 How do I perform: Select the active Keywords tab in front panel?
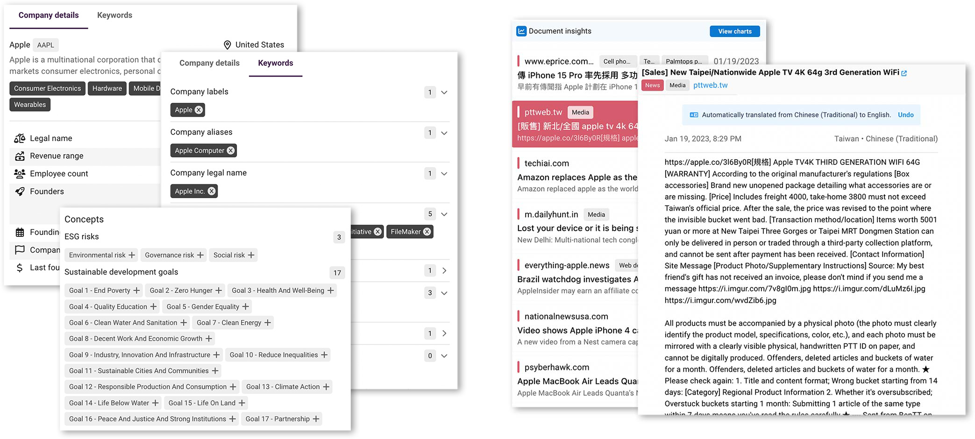click(x=276, y=63)
